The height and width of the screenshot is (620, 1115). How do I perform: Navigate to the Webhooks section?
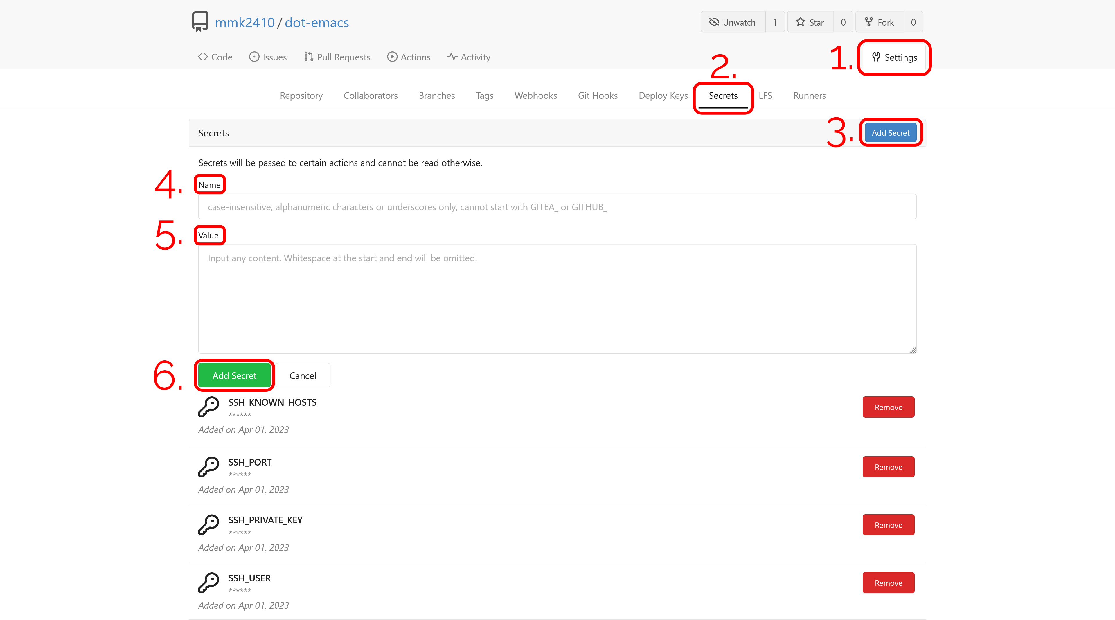(535, 95)
